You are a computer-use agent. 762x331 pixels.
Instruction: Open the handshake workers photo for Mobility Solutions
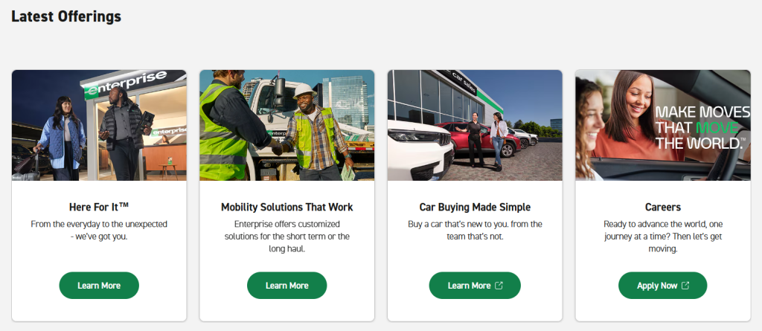click(x=286, y=126)
